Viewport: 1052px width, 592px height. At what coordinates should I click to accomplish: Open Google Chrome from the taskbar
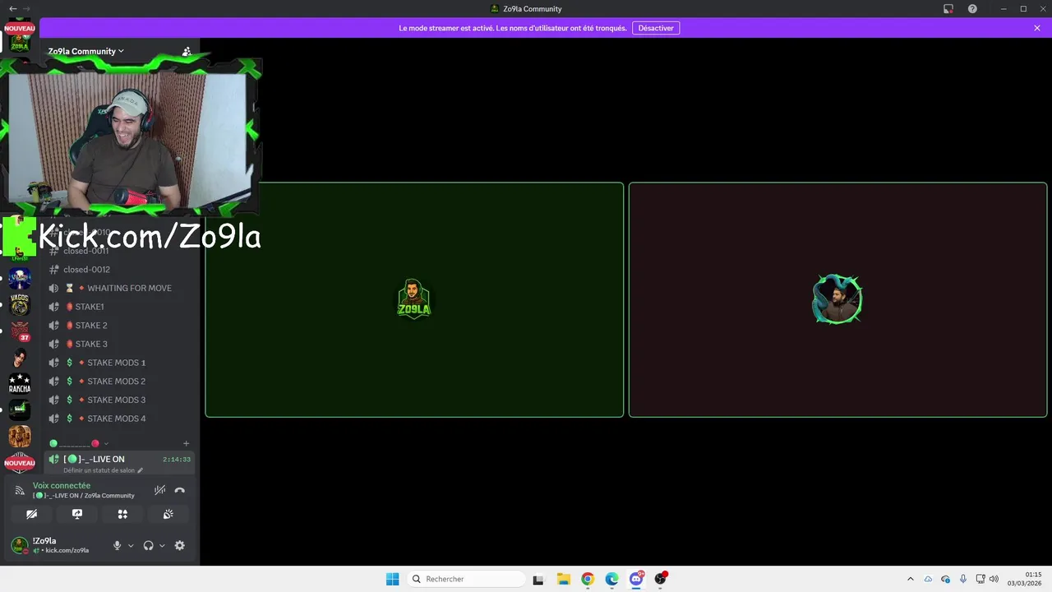coord(588,579)
